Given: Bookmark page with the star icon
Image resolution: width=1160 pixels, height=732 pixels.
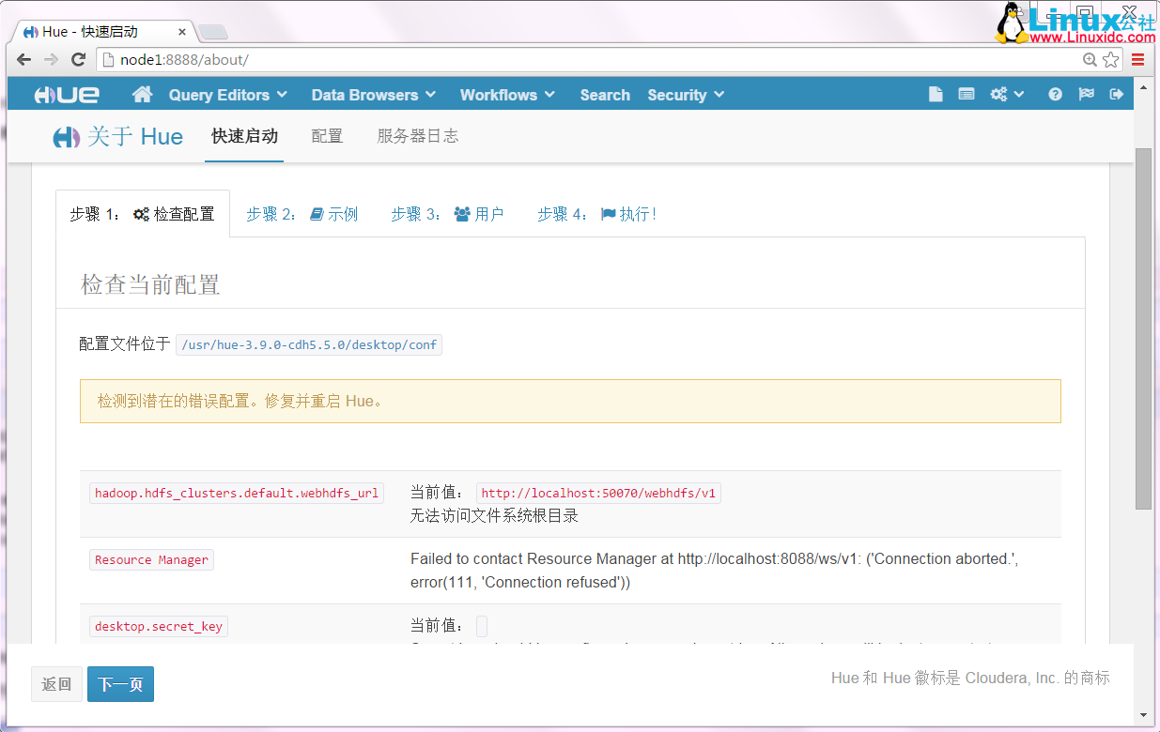Looking at the screenshot, I should (1111, 60).
